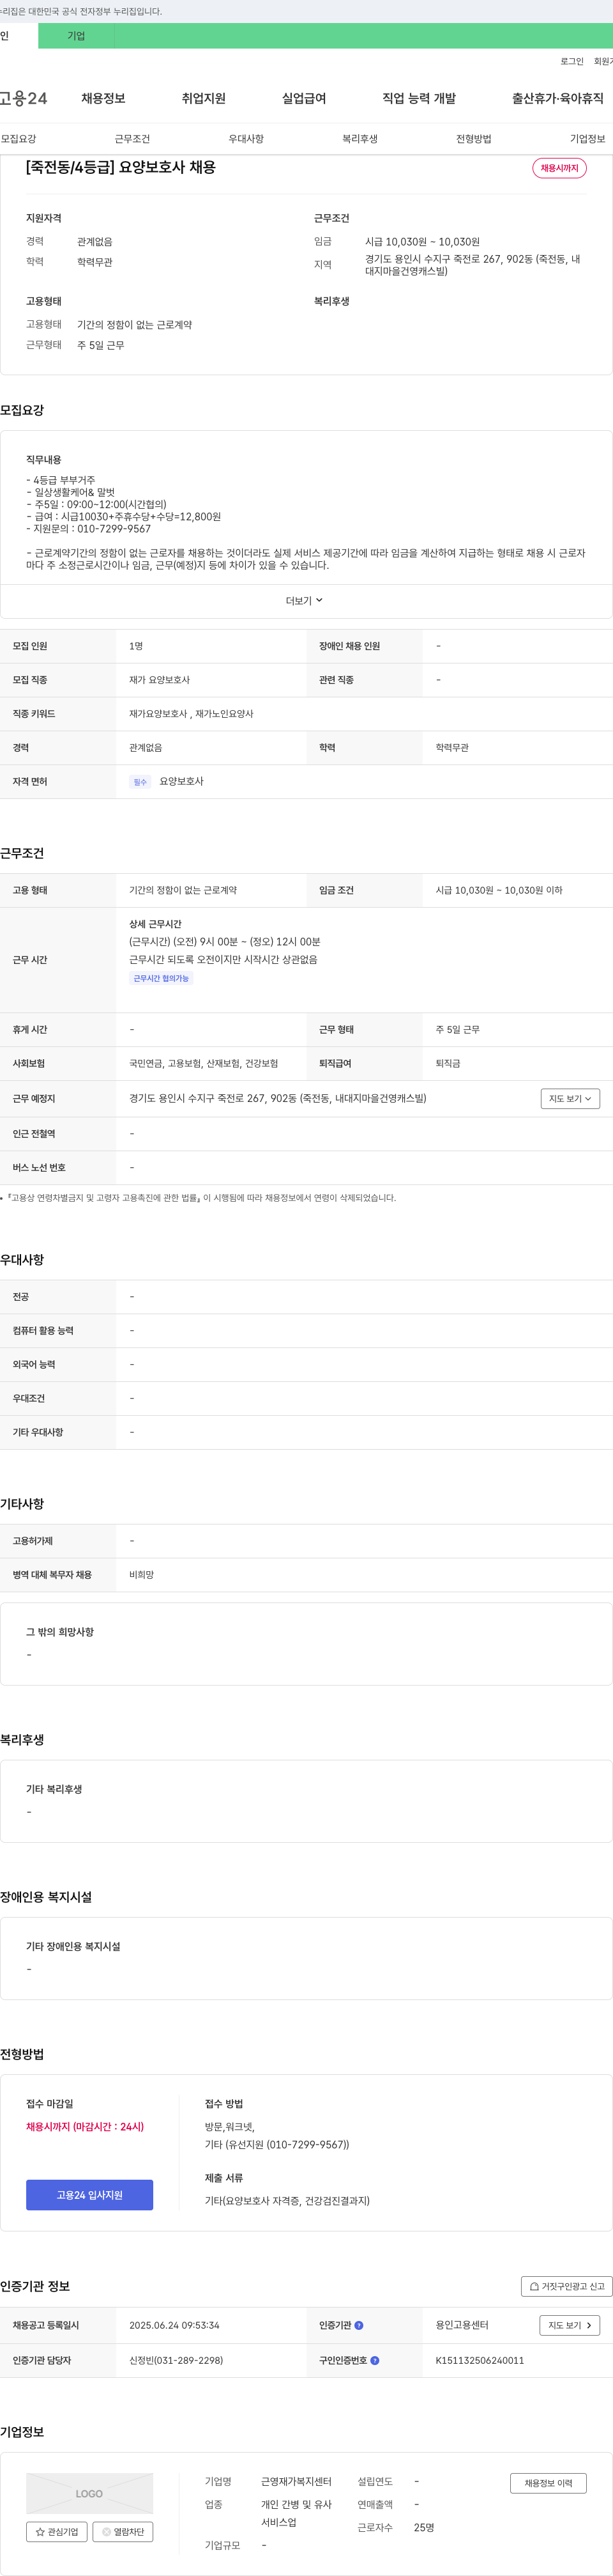Click the employee count 25명

coord(424,2527)
